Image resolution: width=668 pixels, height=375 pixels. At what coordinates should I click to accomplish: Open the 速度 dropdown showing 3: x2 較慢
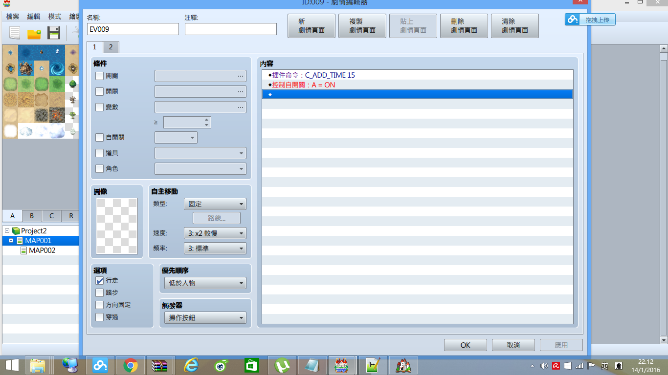215,233
